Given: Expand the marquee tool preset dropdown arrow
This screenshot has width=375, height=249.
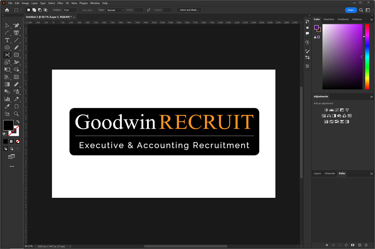Looking at the screenshot, I should click(22, 10).
